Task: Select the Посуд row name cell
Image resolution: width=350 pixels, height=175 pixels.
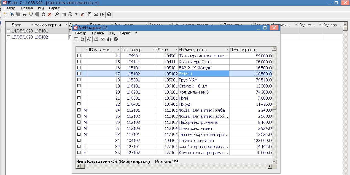Action: tap(204, 104)
